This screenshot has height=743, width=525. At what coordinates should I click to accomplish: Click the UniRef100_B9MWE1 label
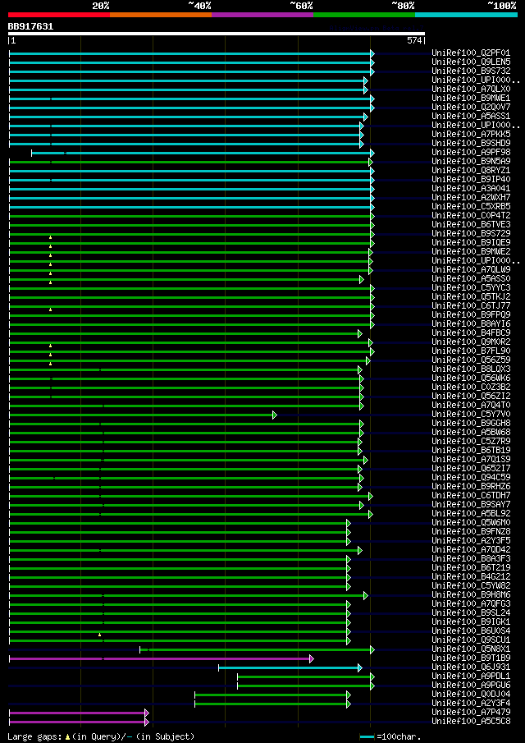(x=471, y=98)
